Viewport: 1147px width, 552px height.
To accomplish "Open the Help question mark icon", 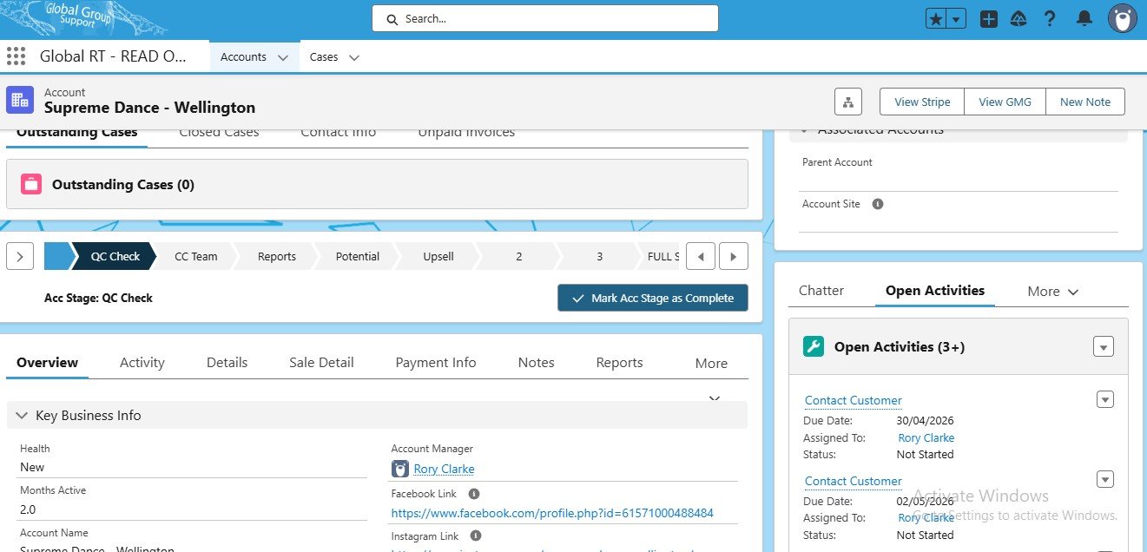I will [1050, 19].
